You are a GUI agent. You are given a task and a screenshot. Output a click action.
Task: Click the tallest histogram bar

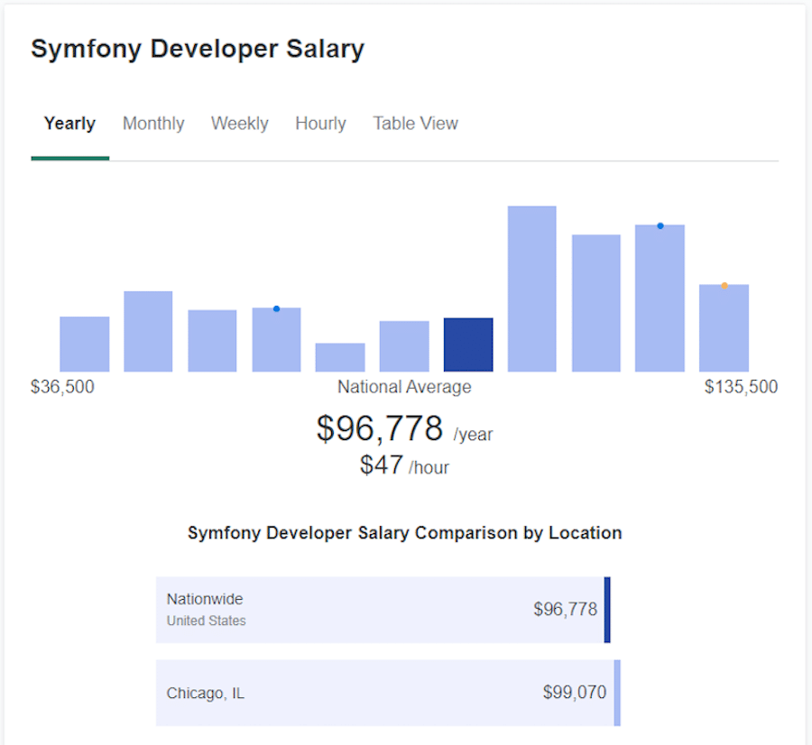pyautogui.click(x=532, y=289)
